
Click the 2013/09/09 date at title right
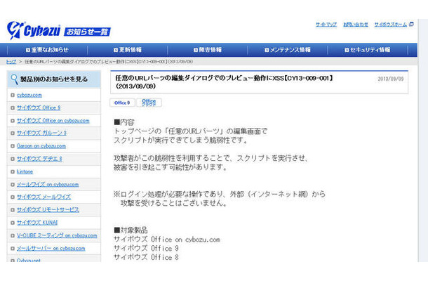[390, 79]
